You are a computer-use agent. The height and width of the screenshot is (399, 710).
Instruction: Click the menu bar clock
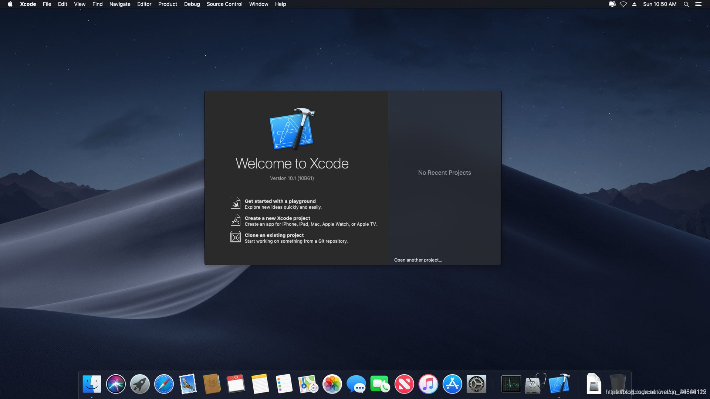(x=659, y=4)
